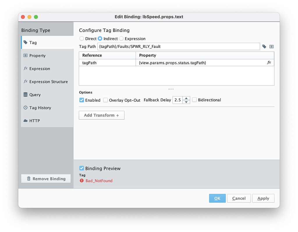Viewport: 298px width, 232px height.
Task: Click the Add Transform button
Action: pyautogui.click(x=101, y=115)
